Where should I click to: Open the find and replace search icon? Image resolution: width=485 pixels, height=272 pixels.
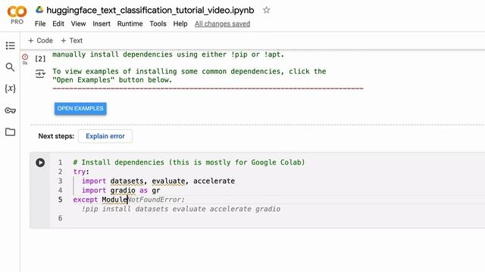[10, 67]
